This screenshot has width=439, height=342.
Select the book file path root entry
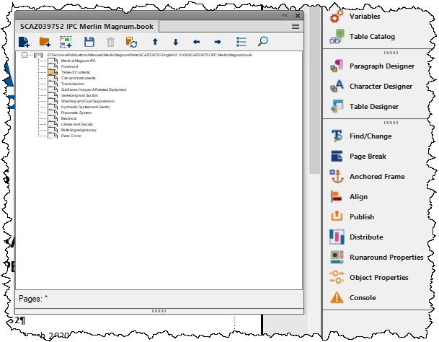149,55
